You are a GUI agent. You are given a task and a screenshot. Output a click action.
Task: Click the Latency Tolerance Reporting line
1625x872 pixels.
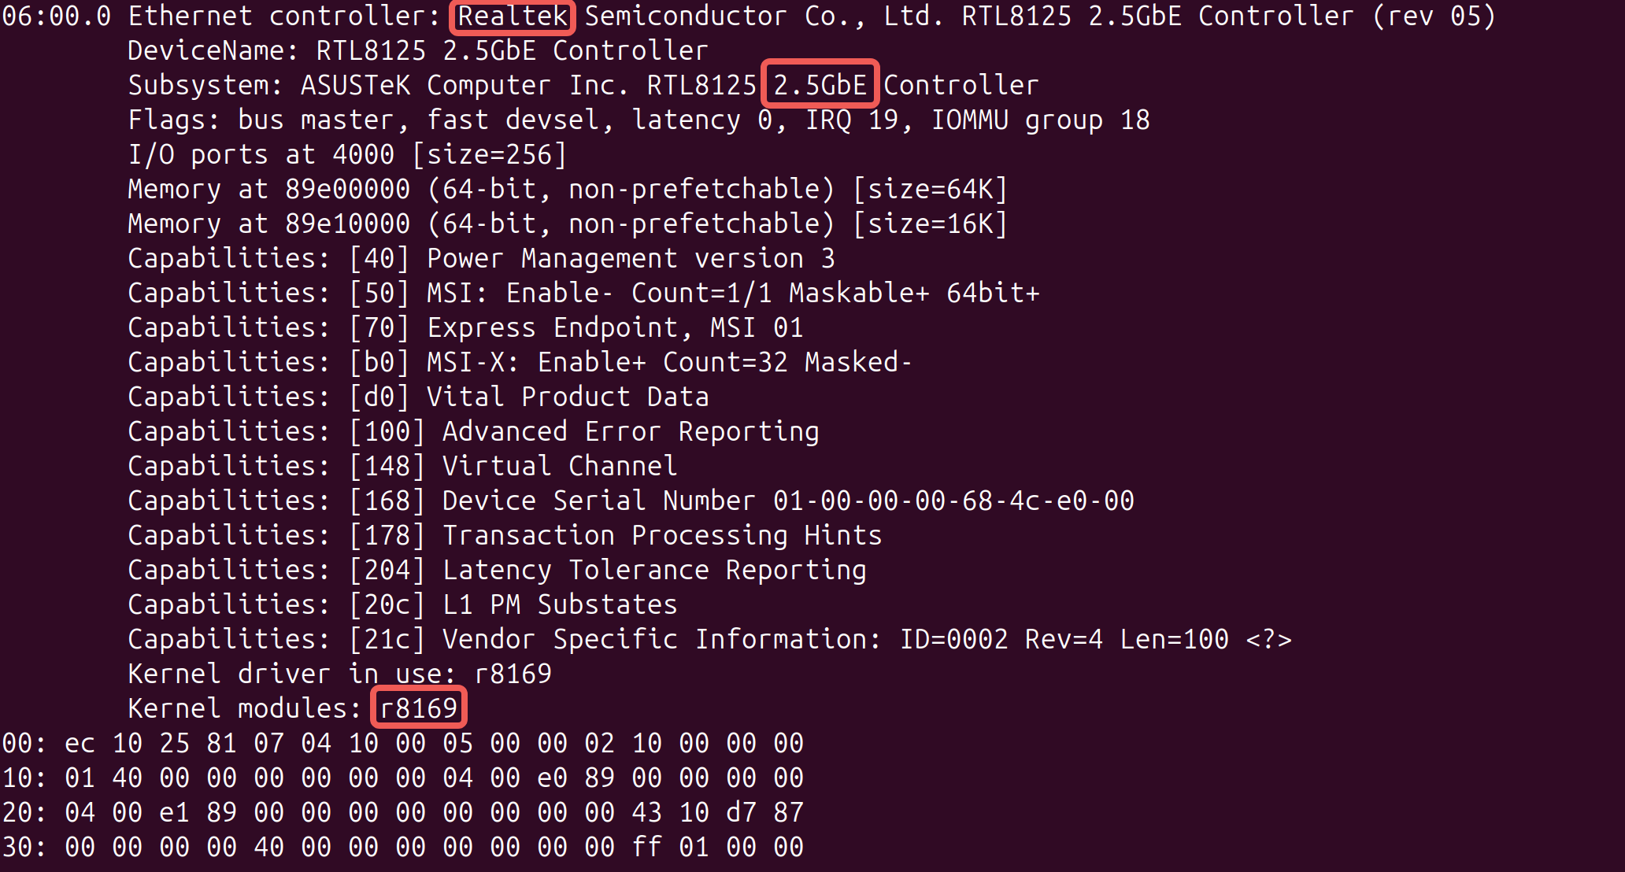coord(497,570)
